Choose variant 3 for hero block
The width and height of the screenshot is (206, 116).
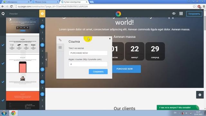pos(42,33)
